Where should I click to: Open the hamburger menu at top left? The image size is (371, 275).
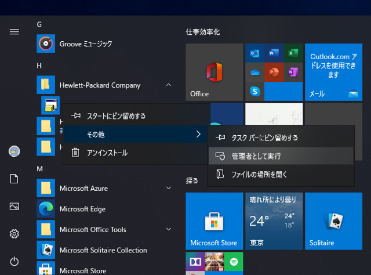coord(14,31)
